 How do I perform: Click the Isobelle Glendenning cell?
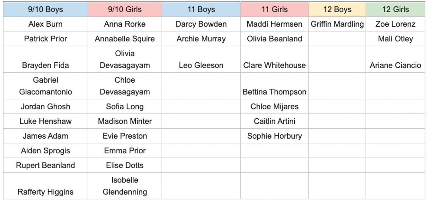click(x=125, y=186)
